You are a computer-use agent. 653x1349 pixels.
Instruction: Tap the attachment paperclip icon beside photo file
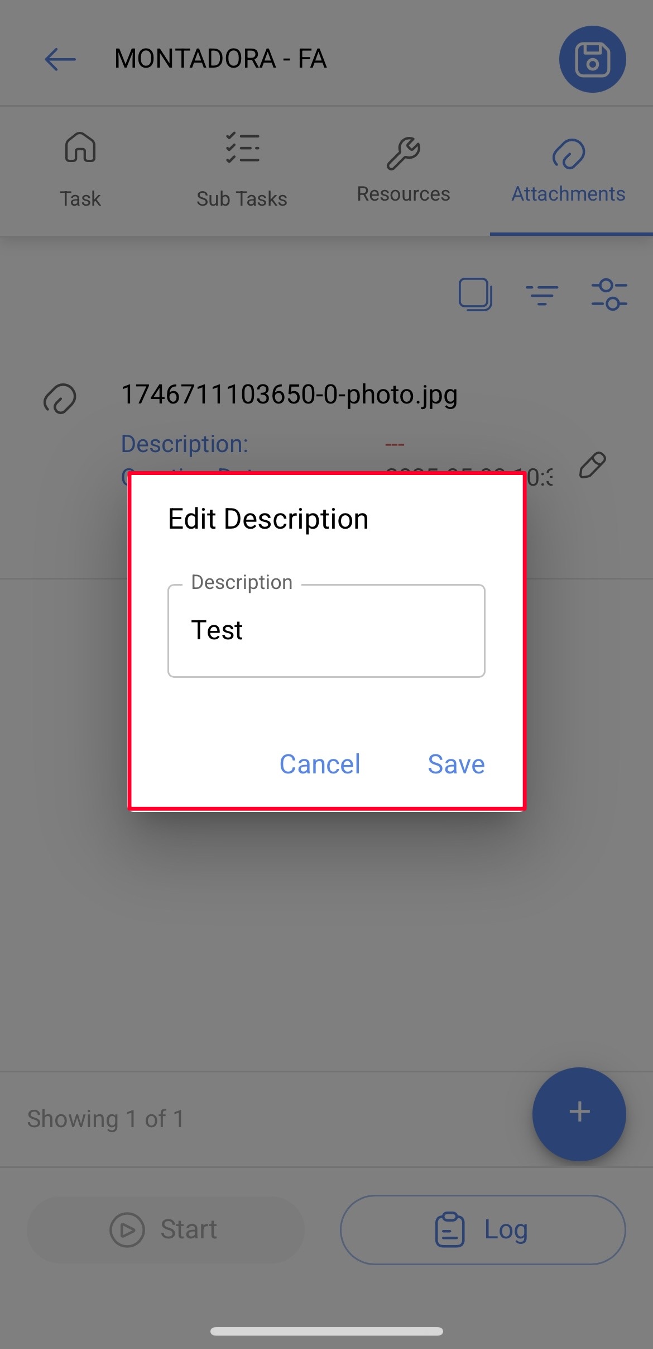(60, 398)
